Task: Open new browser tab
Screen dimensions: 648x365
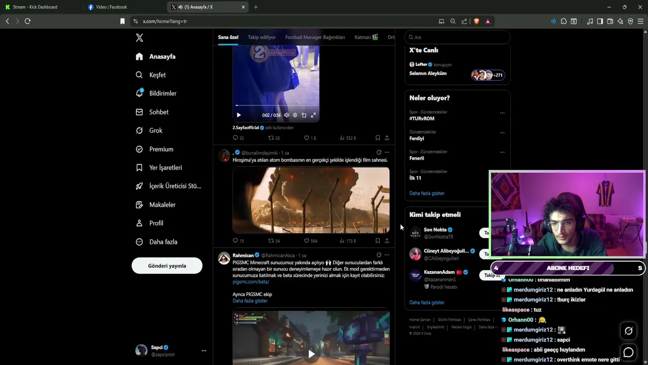Action: click(256, 7)
